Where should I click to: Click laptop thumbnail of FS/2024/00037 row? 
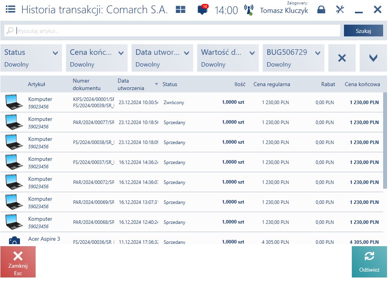(x=14, y=162)
